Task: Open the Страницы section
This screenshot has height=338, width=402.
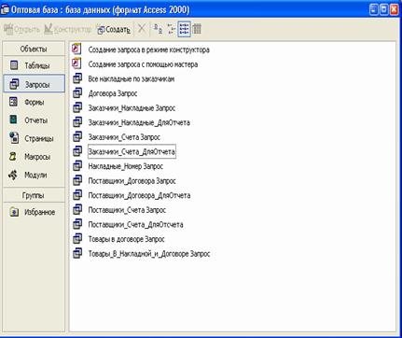Action: click(x=35, y=138)
